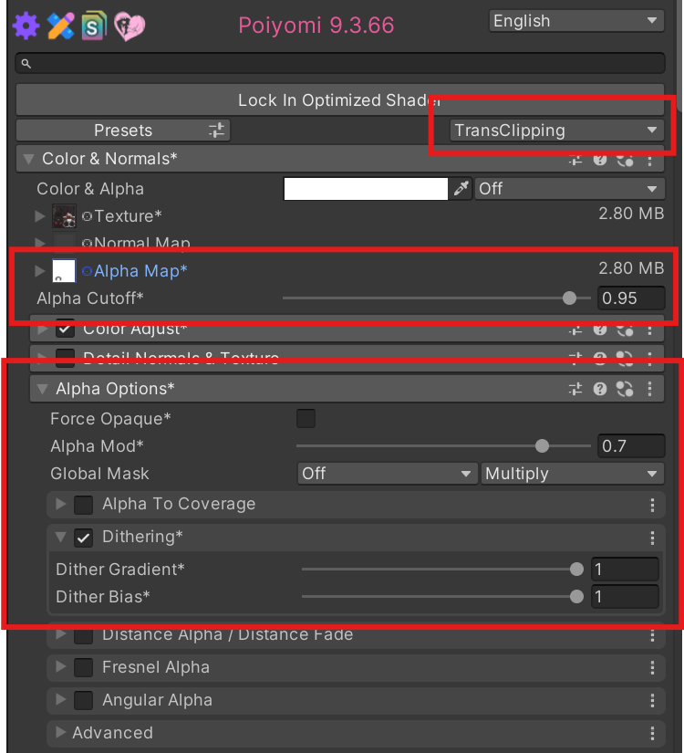This screenshot has width=684, height=753.
Task: Open the TransClipping rendering mode dropdown
Action: point(557,131)
